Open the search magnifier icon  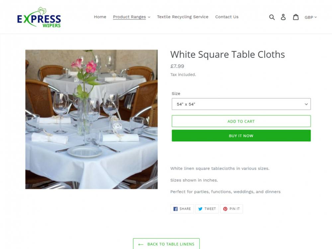(272, 17)
